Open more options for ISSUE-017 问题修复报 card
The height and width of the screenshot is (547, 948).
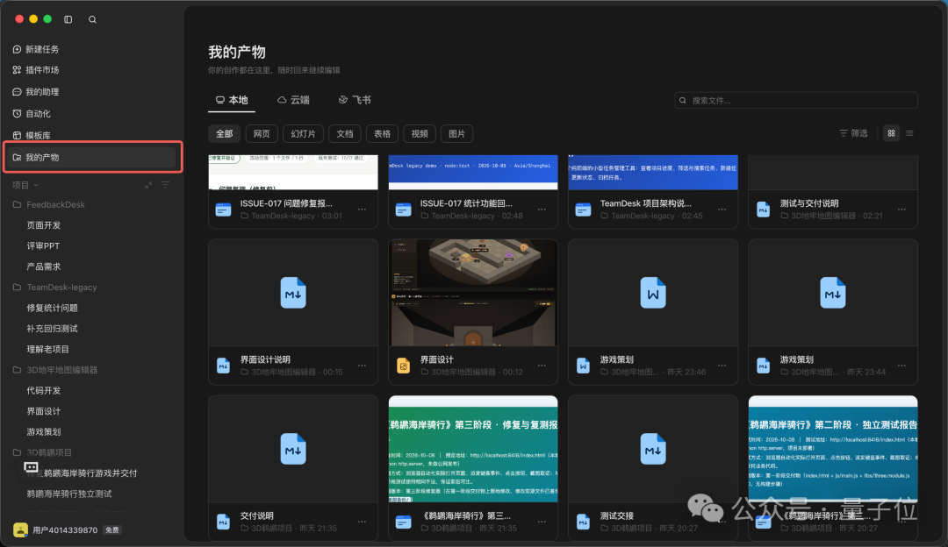coord(362,210)
